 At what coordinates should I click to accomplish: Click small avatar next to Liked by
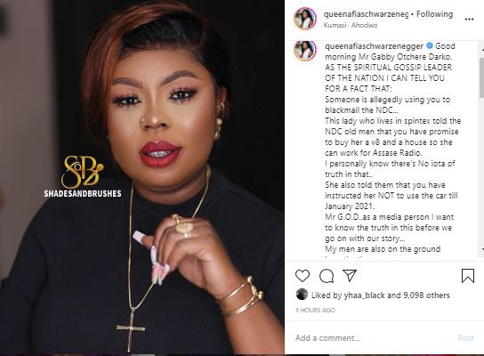[x=302, y=295]
